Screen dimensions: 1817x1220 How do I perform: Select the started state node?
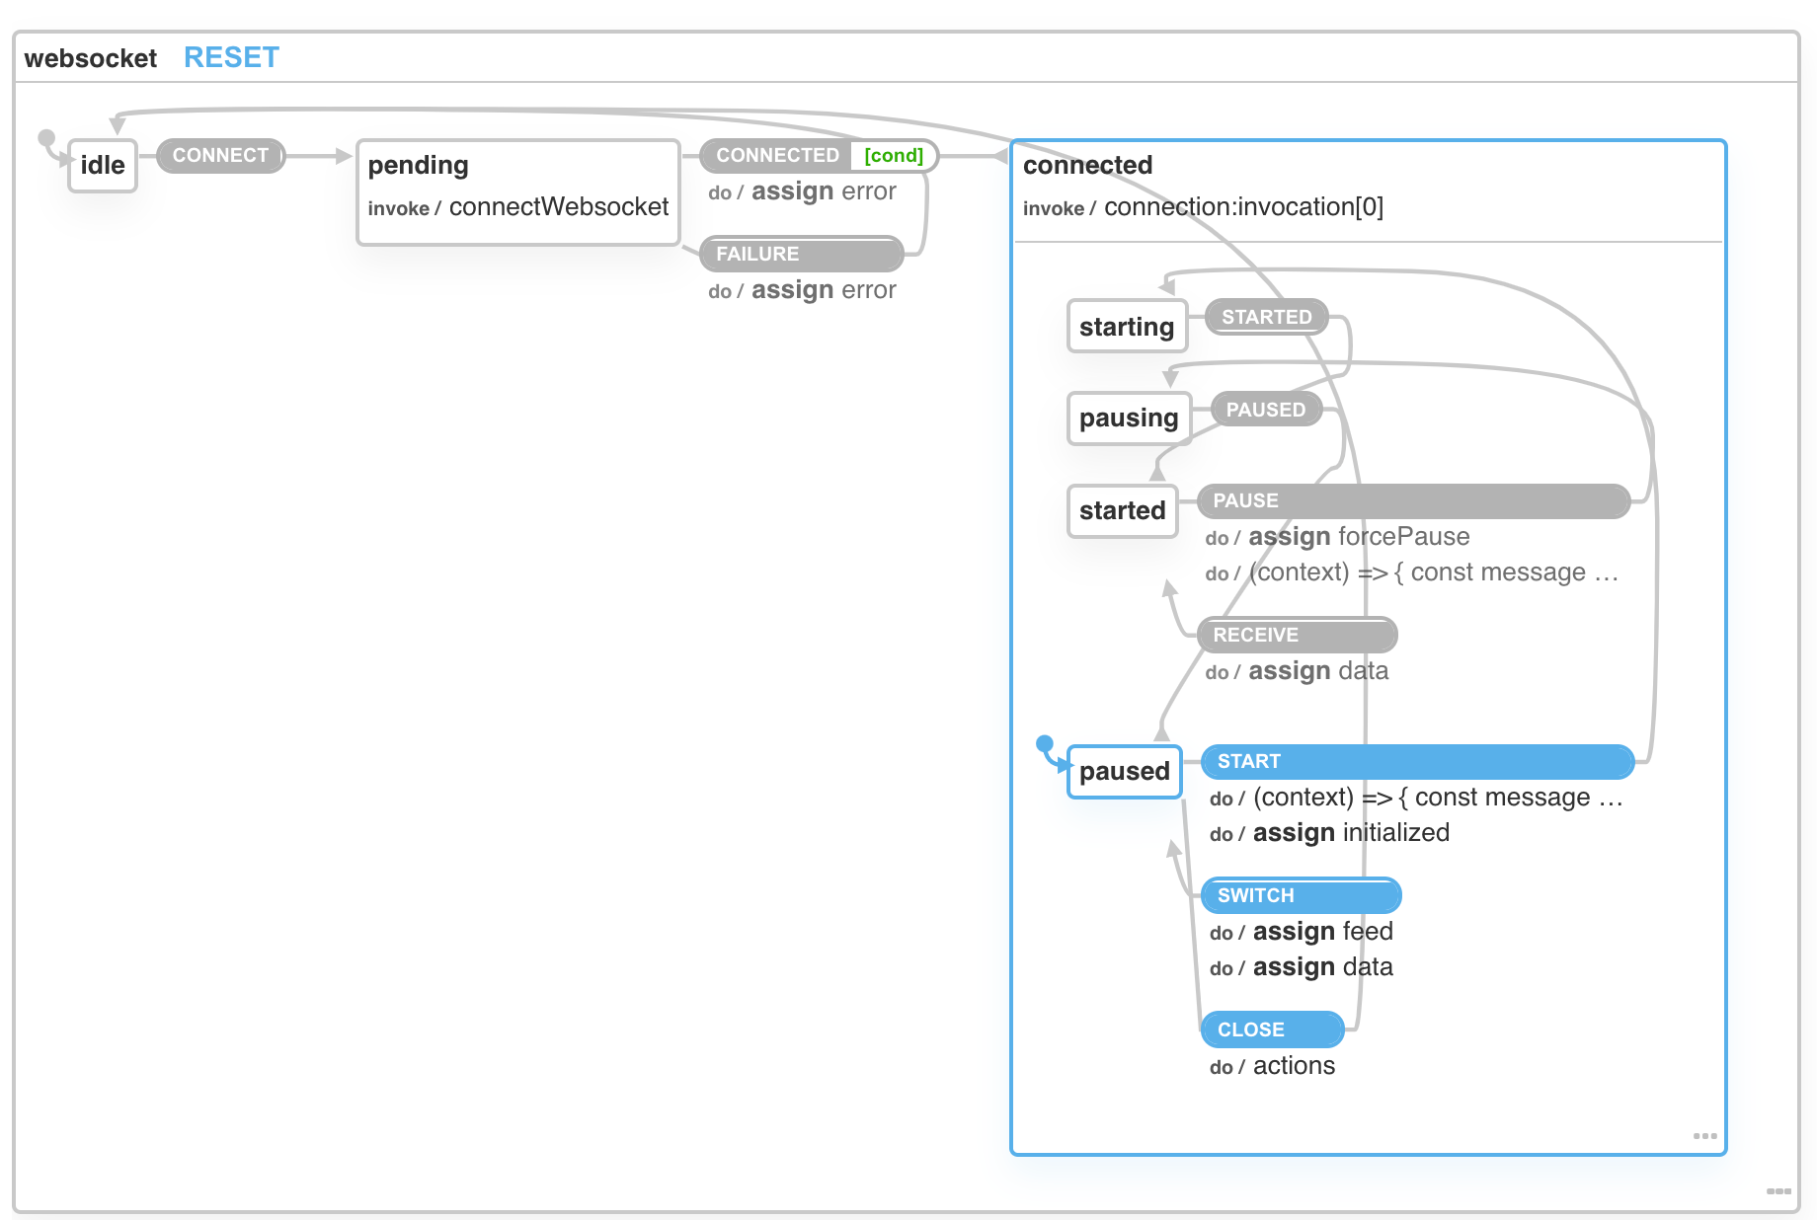coord(1122,510)
